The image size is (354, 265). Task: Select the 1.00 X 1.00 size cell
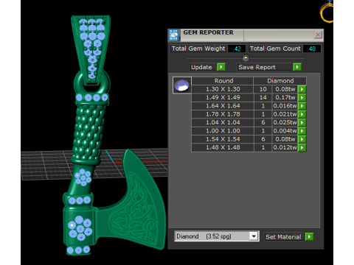tap(223, 131)
